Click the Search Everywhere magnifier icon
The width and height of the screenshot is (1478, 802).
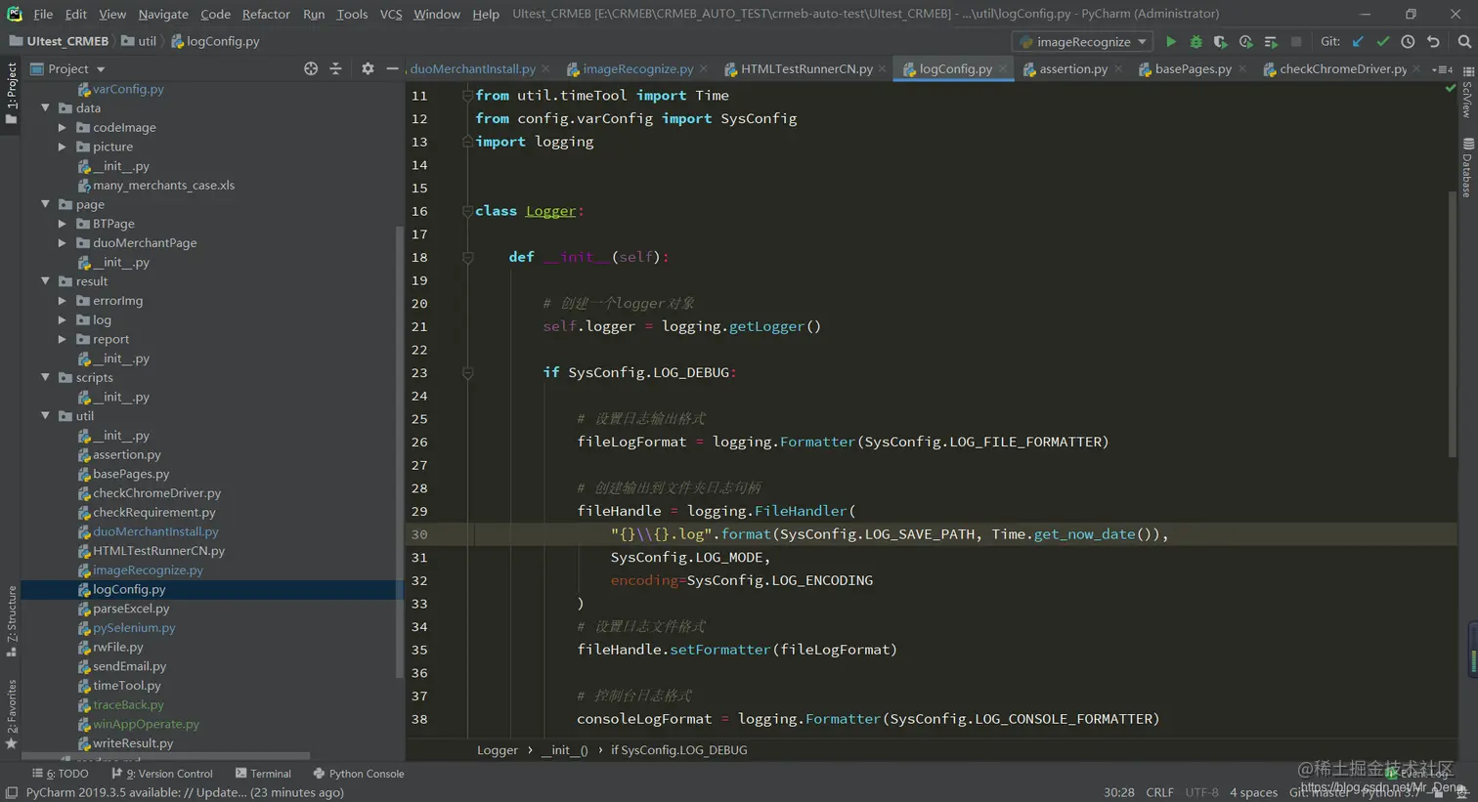(x=1463, y=42)
